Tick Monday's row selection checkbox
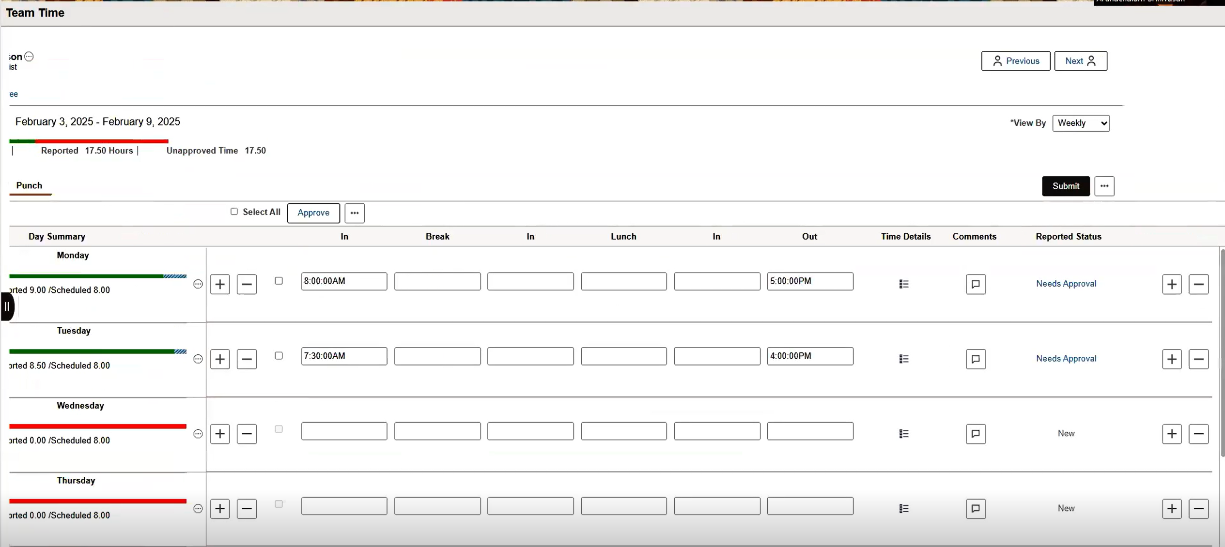 279,281
